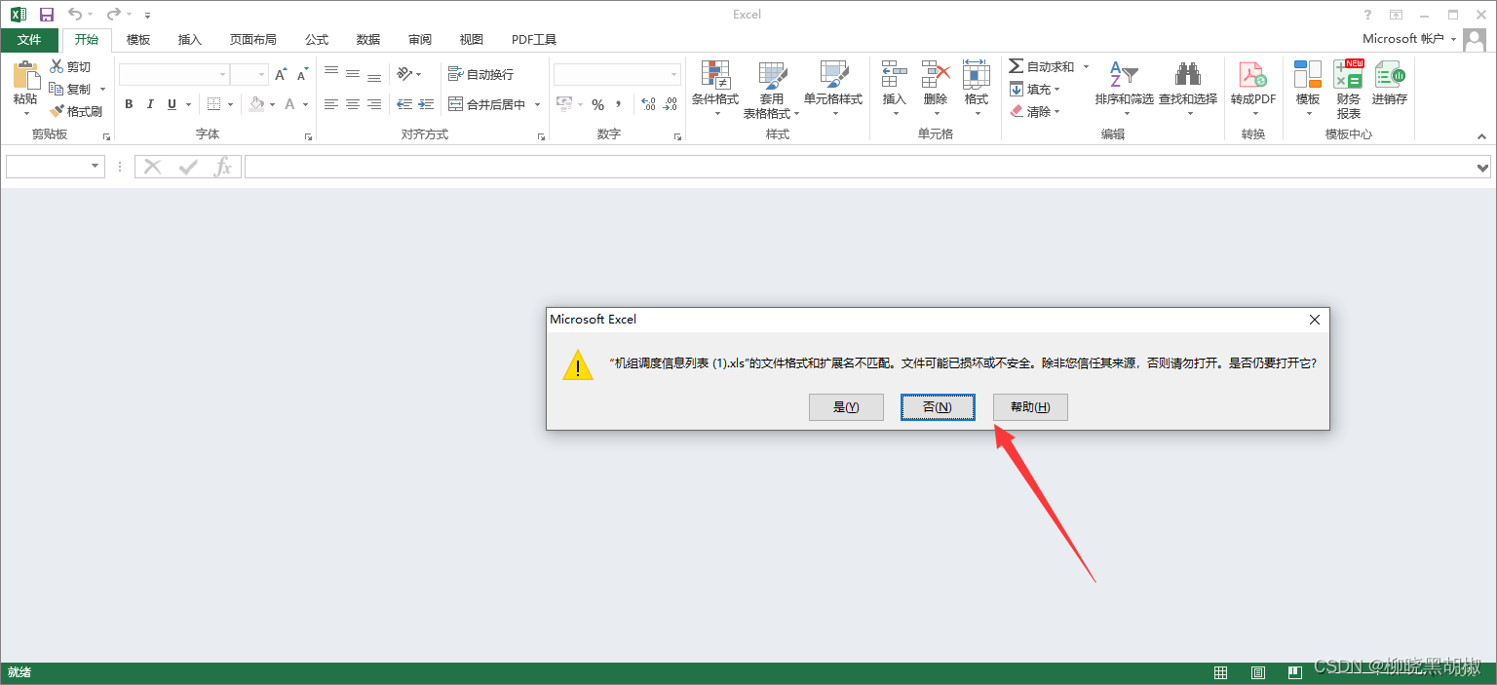Apply comma style number format
Viewport: 1497px width, 685px height.
tap(618, 104)
